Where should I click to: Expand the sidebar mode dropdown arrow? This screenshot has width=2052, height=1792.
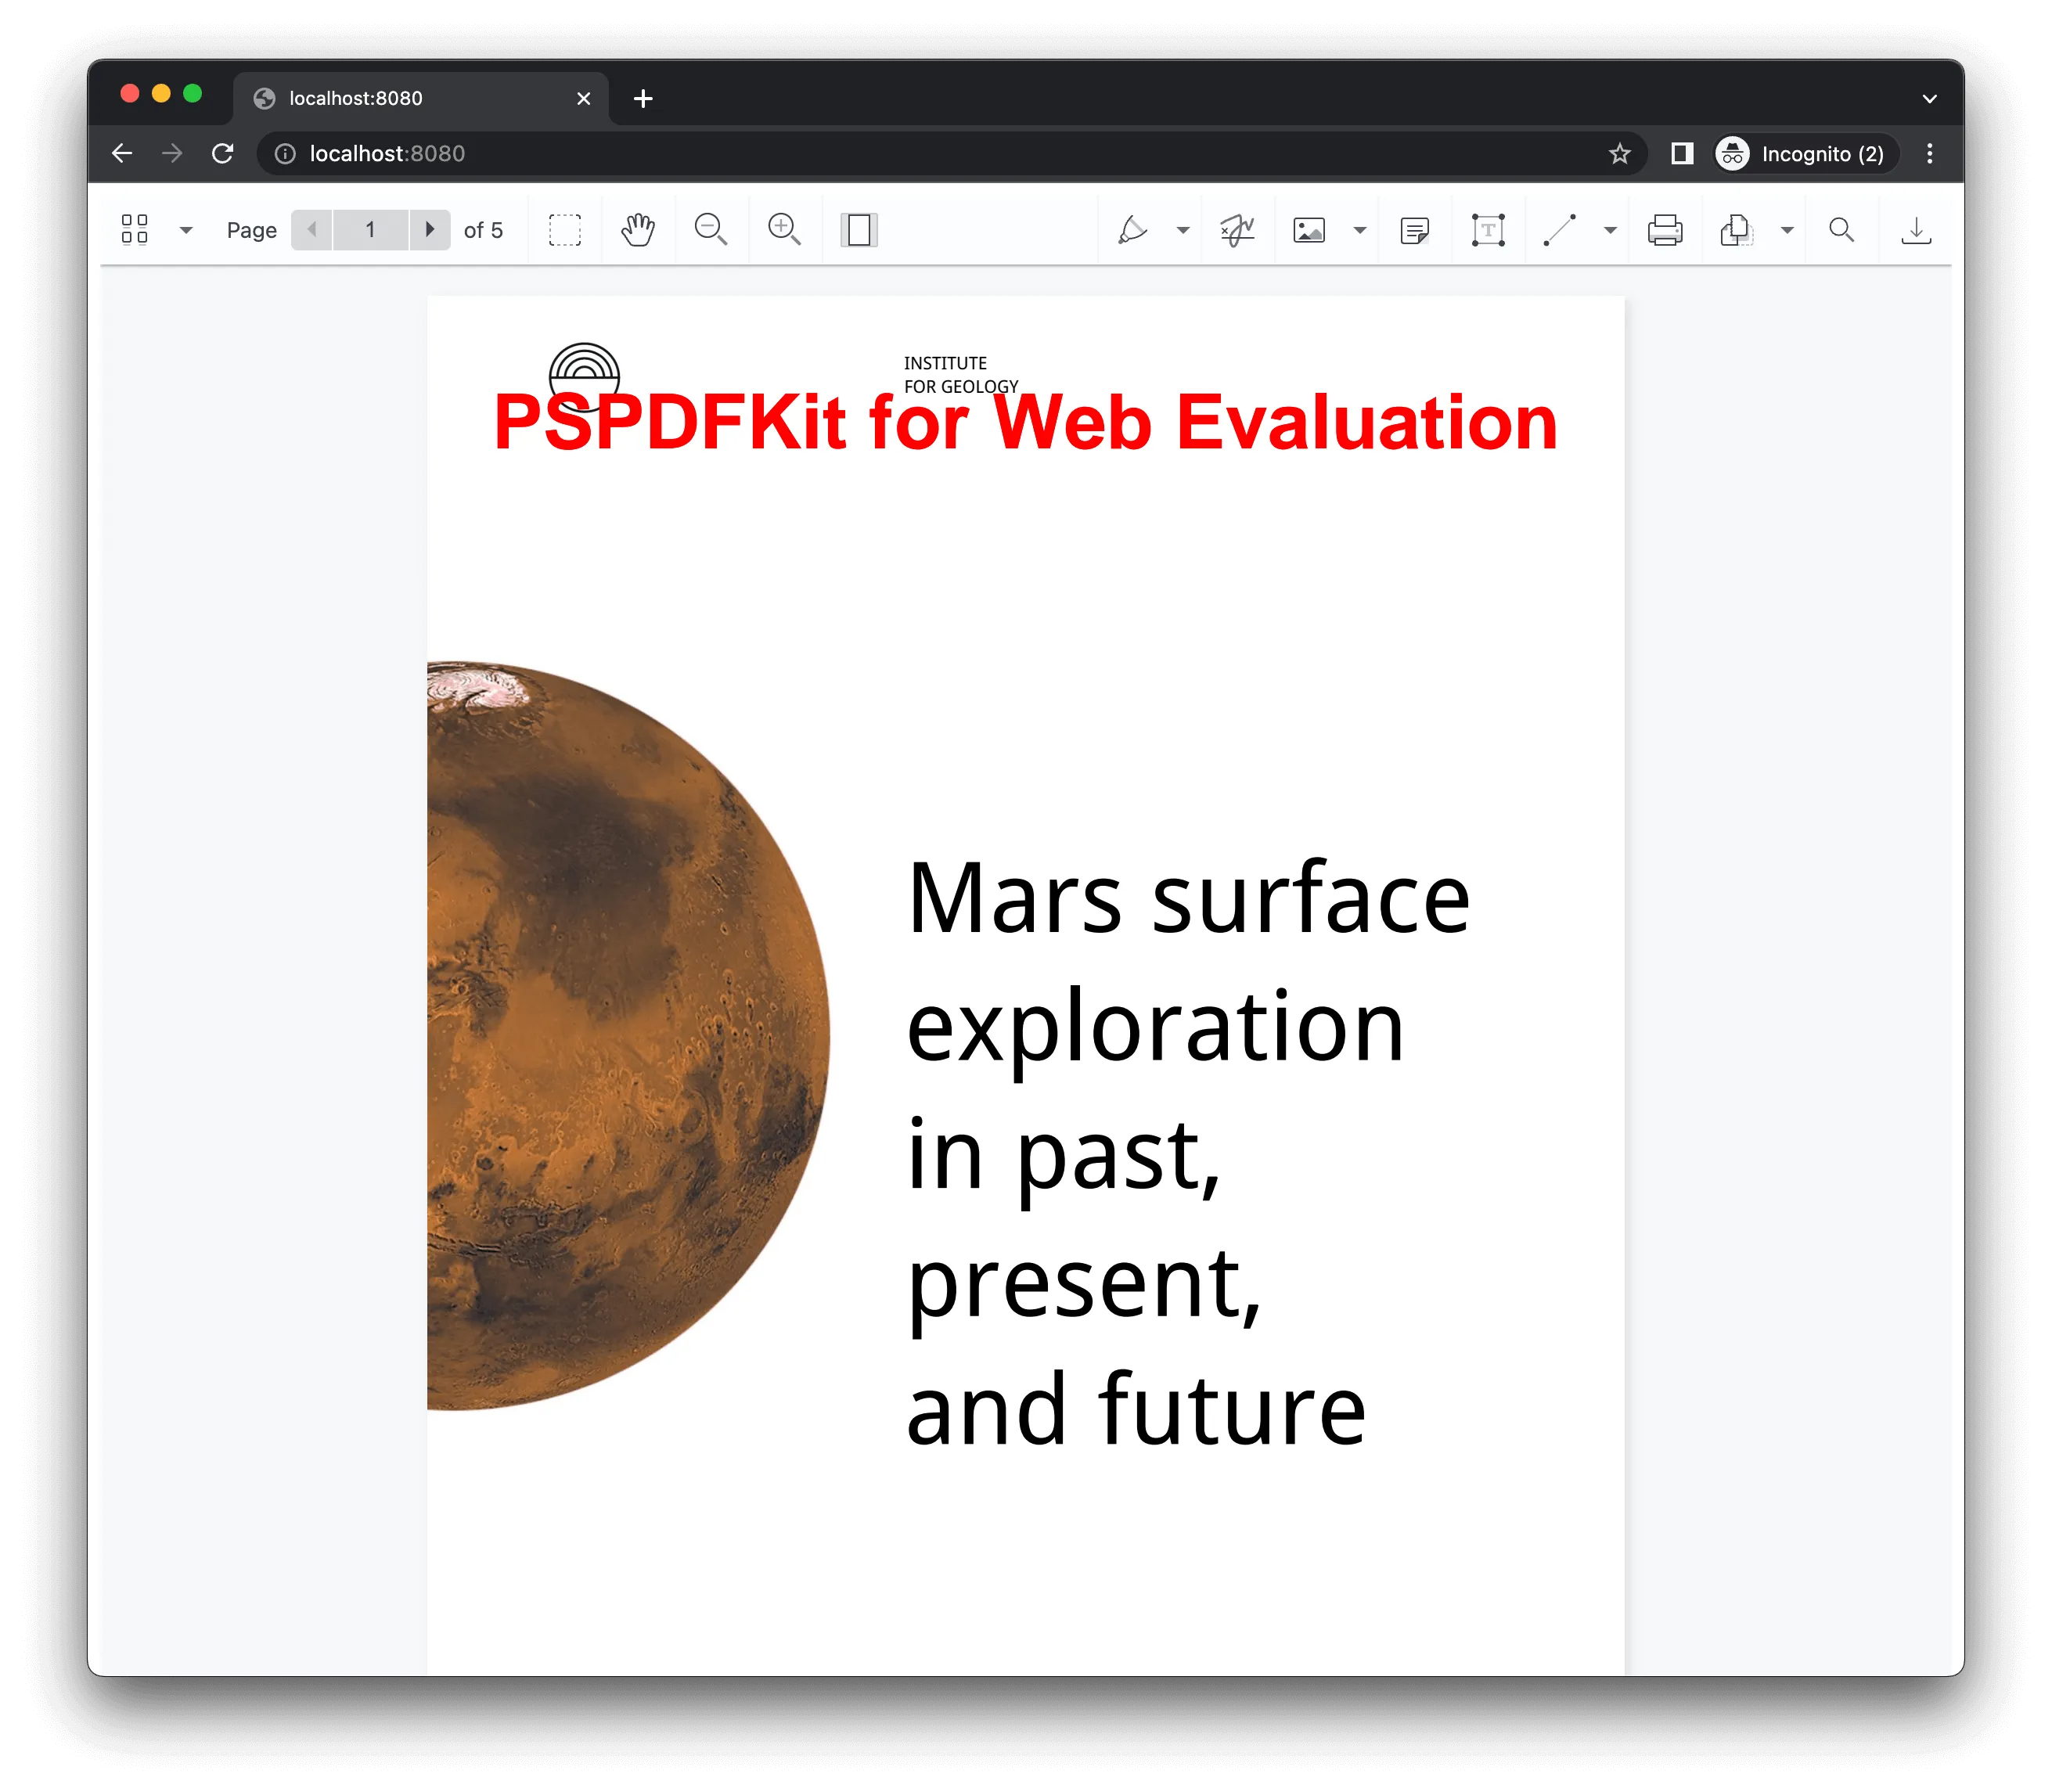point(185,230)
